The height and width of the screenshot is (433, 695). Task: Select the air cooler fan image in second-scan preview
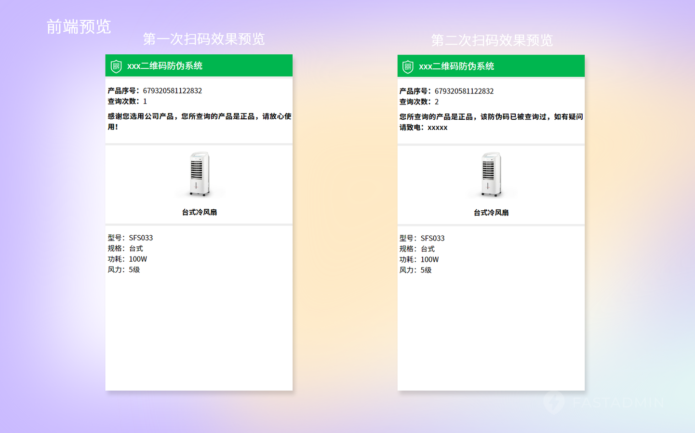point(491,175)
